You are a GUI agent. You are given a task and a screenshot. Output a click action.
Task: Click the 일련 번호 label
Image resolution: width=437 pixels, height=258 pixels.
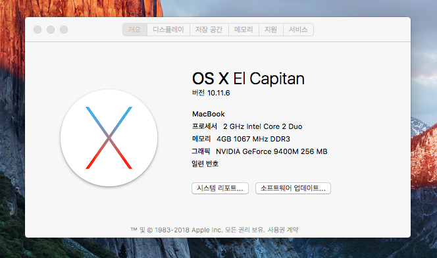click(205, 164)
